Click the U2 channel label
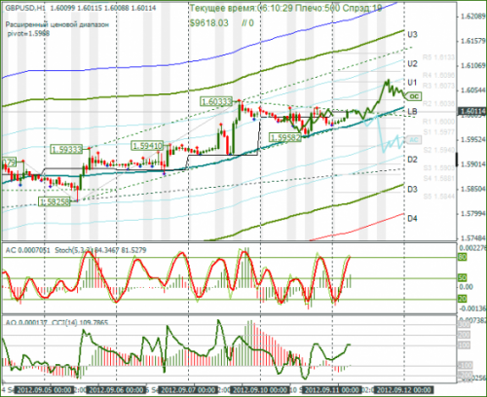 pos(412,63)
